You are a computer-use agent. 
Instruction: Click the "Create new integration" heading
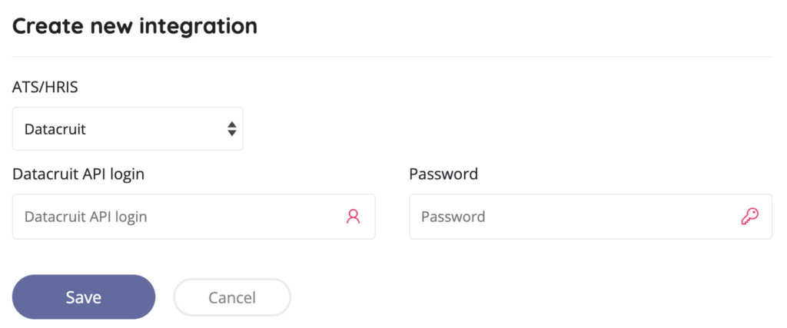[134, 26]
